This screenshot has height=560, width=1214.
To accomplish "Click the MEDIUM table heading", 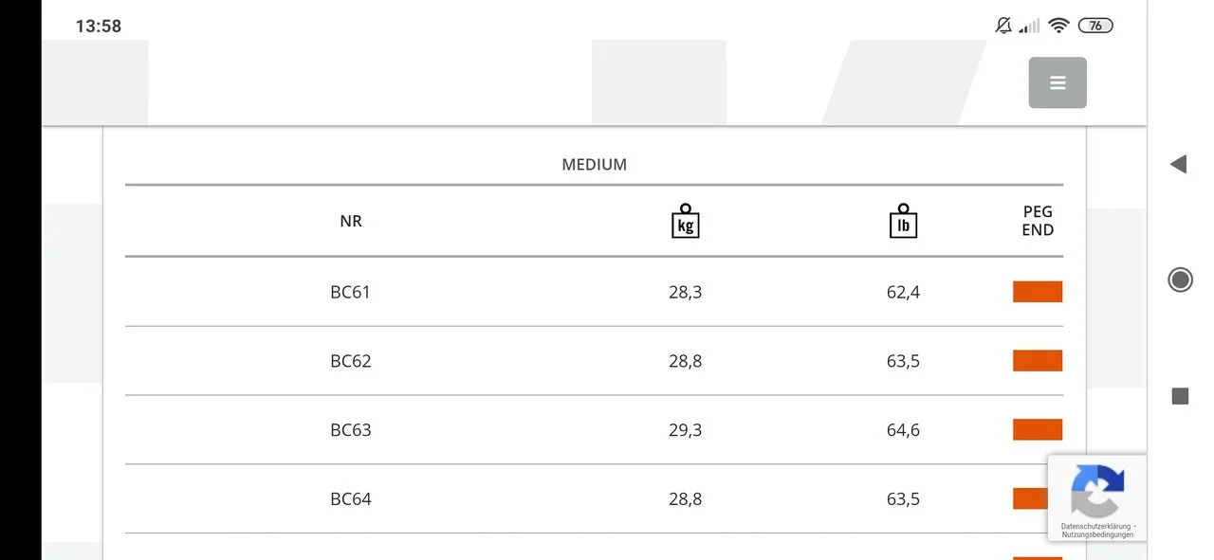I will (594, 164).
